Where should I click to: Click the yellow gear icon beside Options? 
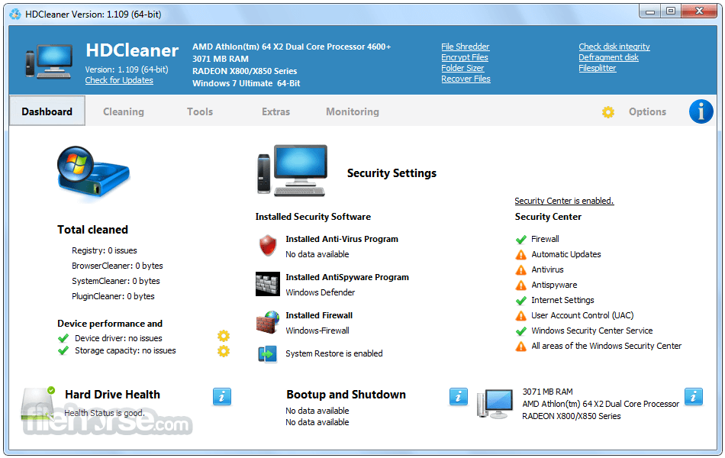(608, 112)
